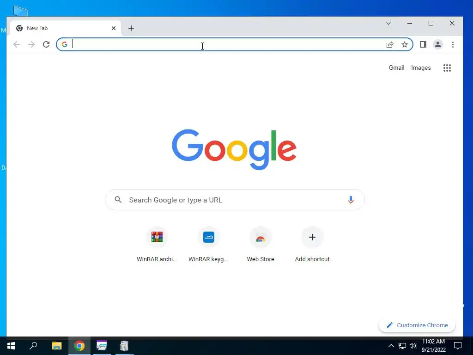Open the WinRAR archiver shortcut tile
Screen dimensions: 473x355
coord(157,245)
